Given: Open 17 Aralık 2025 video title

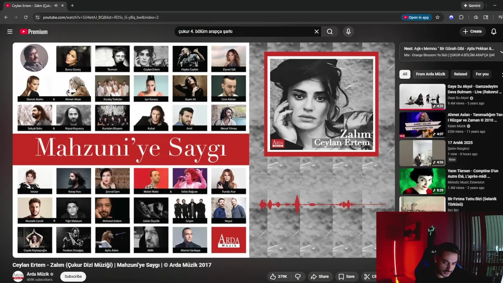Looking at the screenshot, I should coord(460,143).
